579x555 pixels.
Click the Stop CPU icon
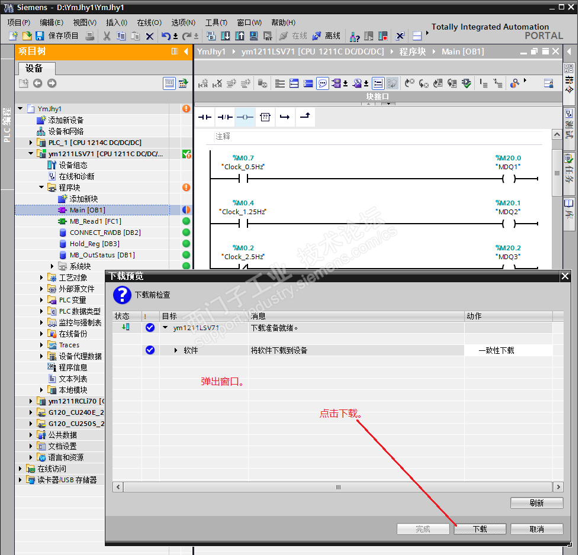(x=383, y=36)
